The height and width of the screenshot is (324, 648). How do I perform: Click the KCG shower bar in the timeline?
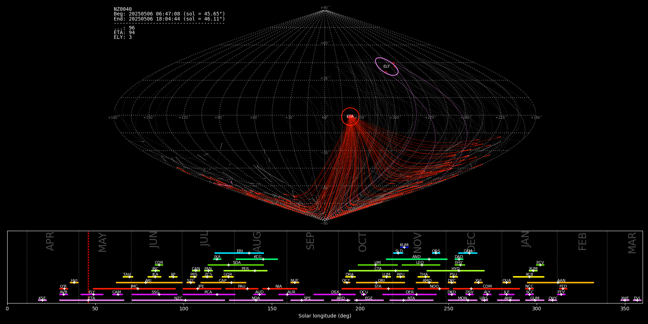click(257, 259)
